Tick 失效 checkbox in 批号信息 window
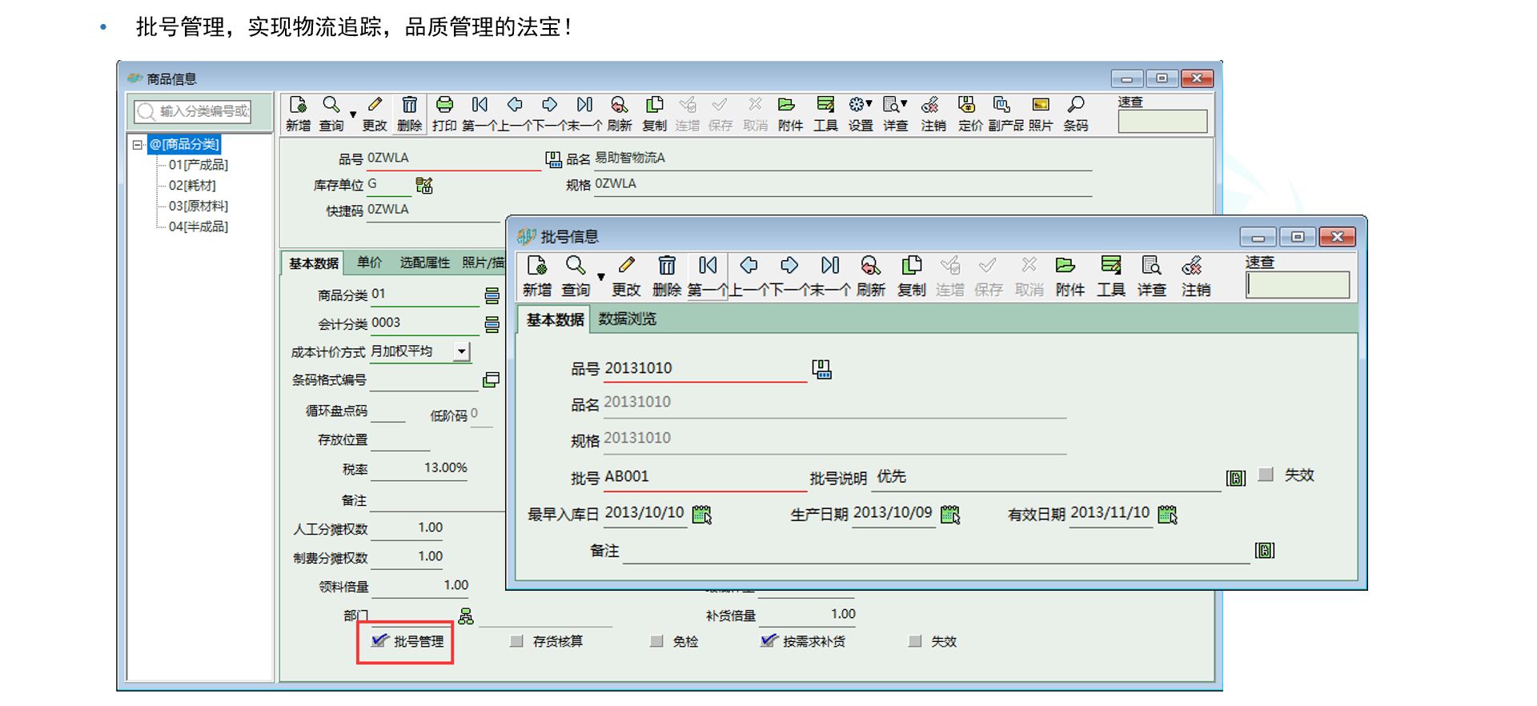Screen dimensions: 1537x706 click(x=1266, y=475)
